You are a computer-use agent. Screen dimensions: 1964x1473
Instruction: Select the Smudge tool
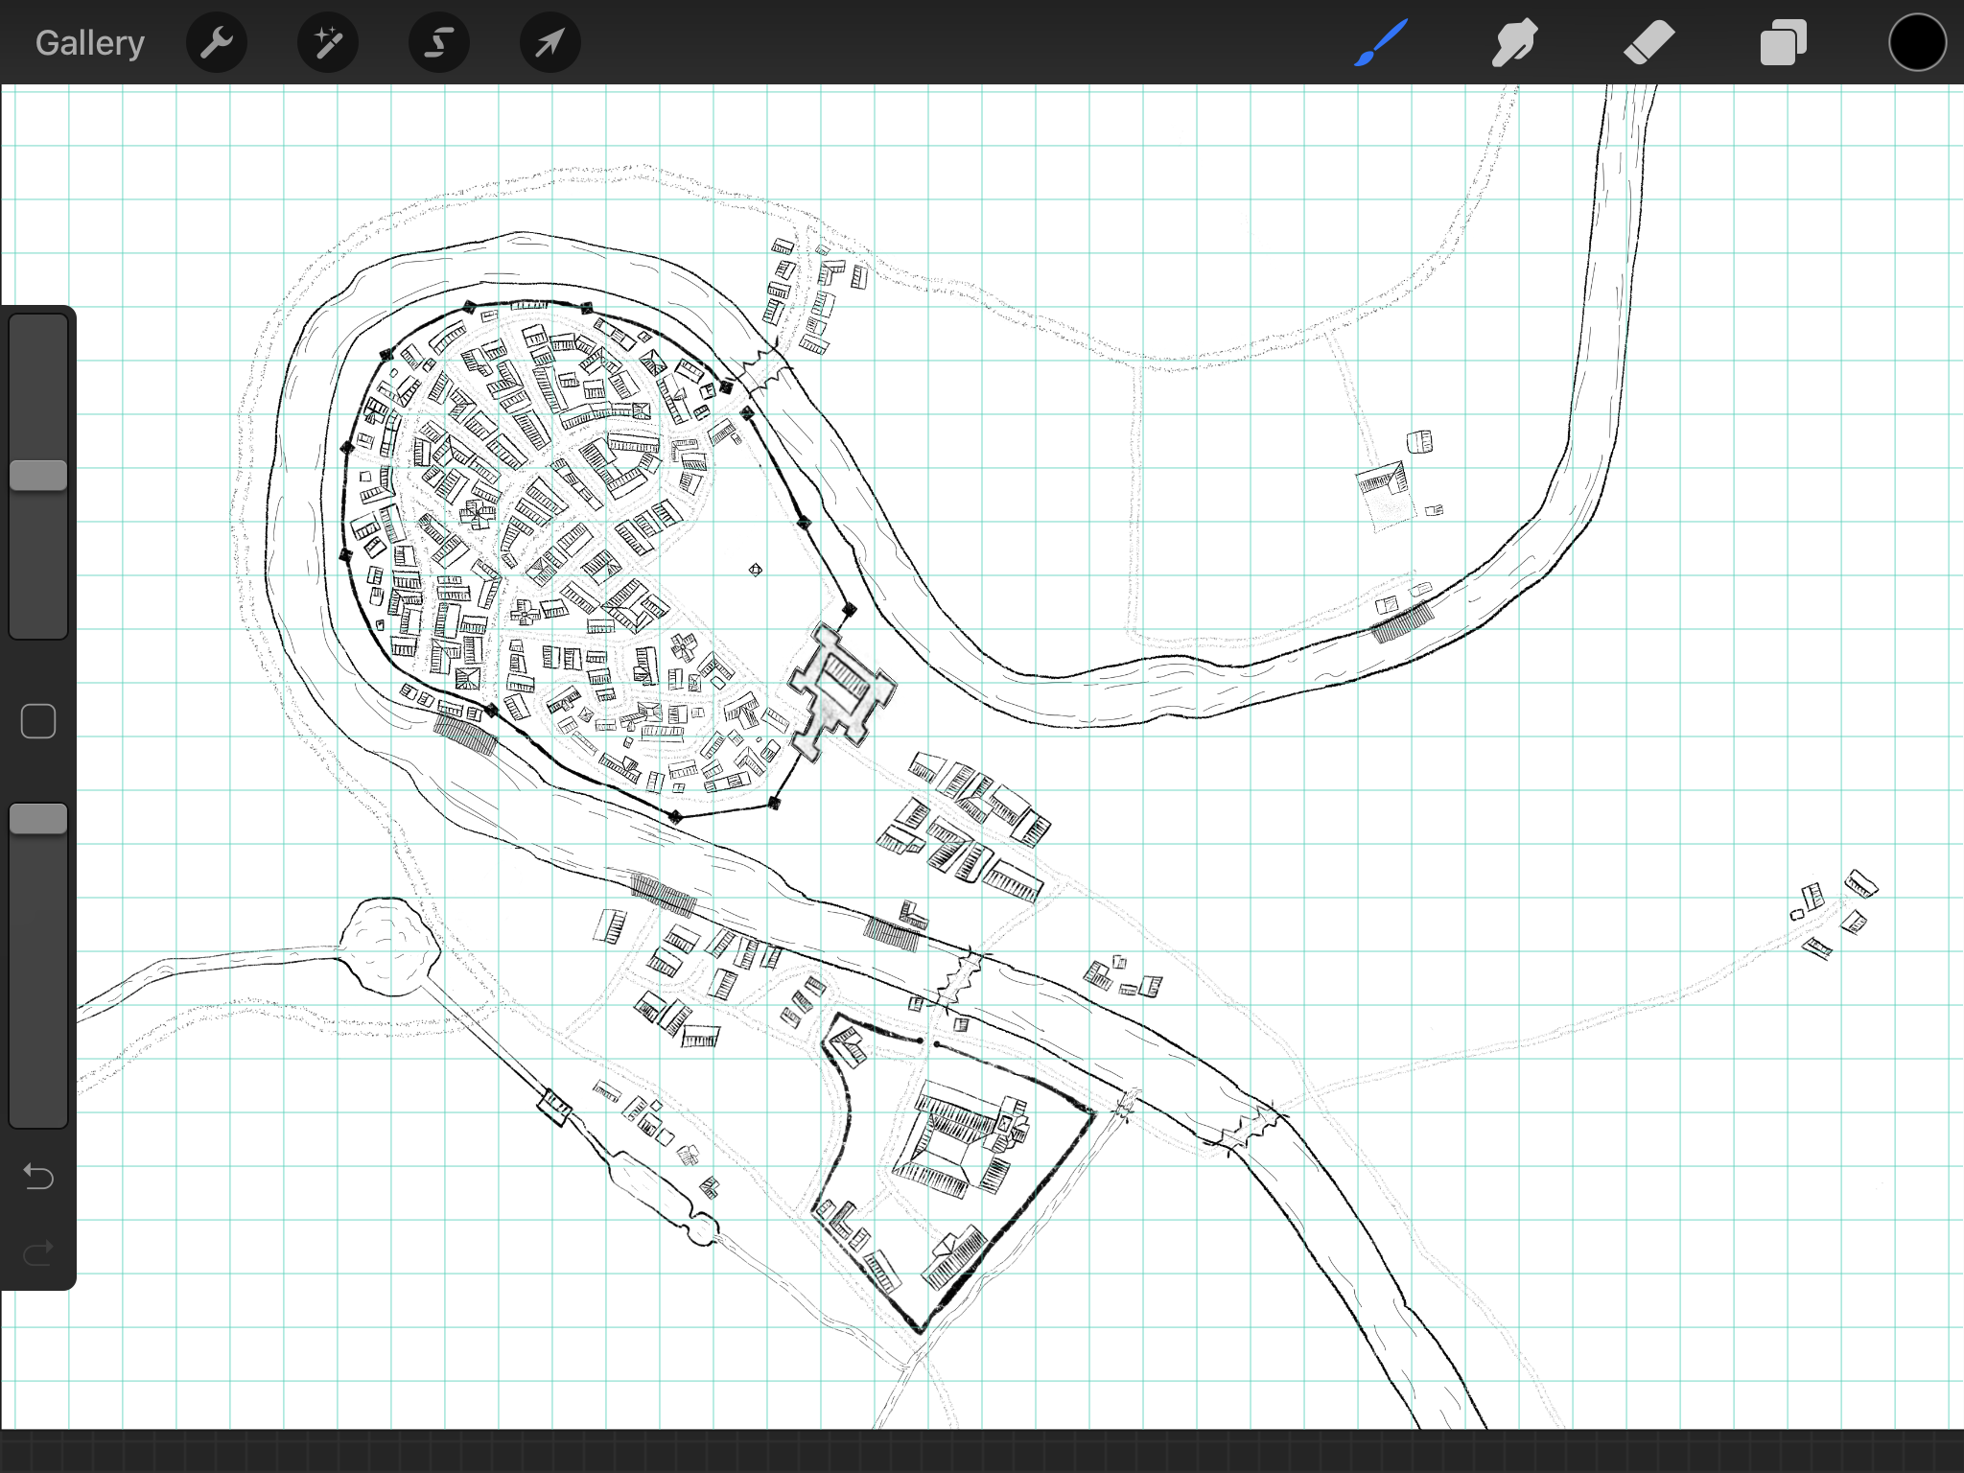pyautogui.click(x=1515, y=43)
